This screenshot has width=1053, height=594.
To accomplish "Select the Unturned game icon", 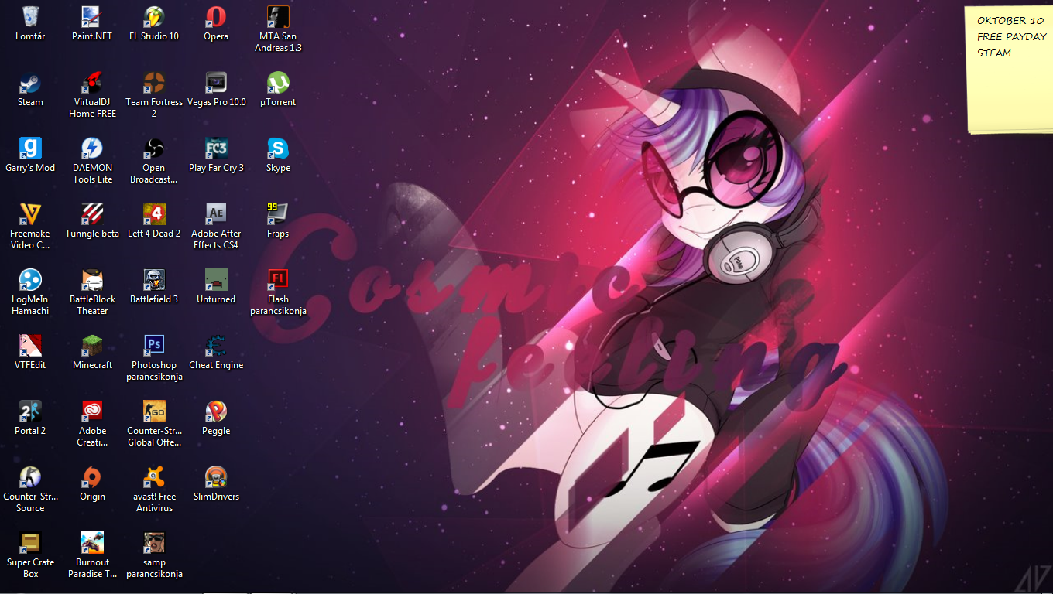I will click(x=216, y=279).
